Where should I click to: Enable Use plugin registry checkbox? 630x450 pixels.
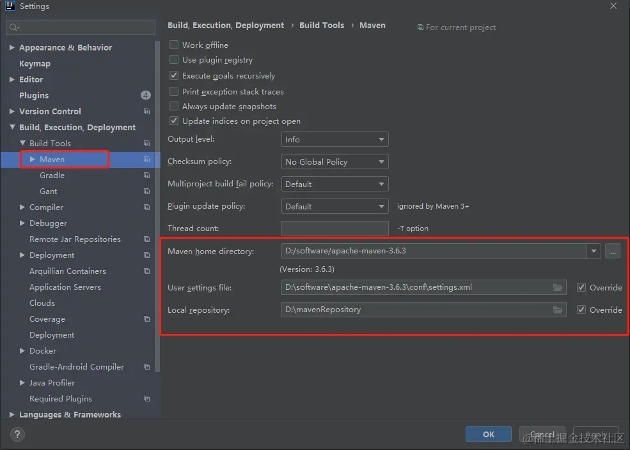click(x=174, y=59)
